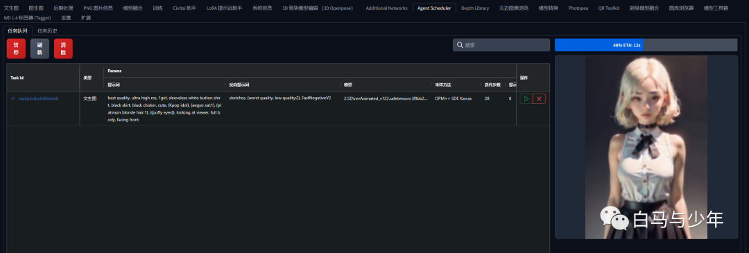Run the queued task with green play icon
Viewport: 749px width, 253px height.
pyautogui.click(x=526, y=99)
